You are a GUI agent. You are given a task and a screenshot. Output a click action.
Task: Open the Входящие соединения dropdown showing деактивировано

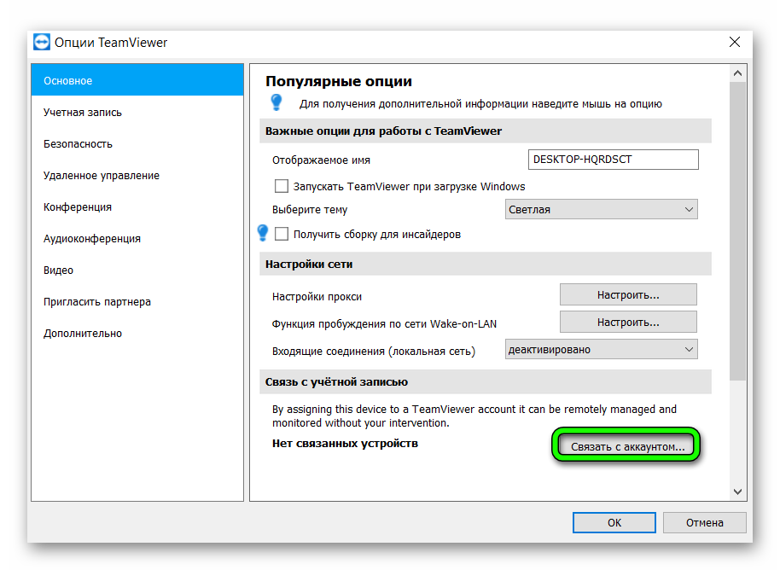602,349
